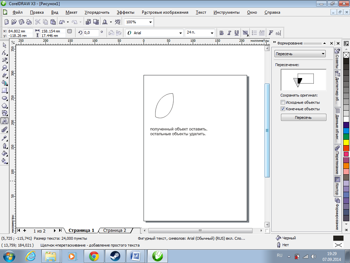Select the Text tool
This screenshot has height=263, width=350.
pyautogui.click(x=5, y=121)
